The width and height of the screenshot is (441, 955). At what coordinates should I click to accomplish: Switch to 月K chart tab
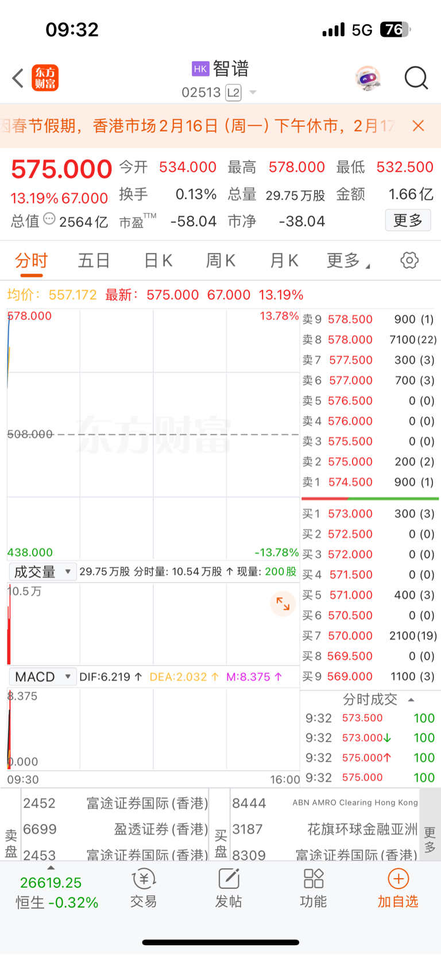pos(284,261)
